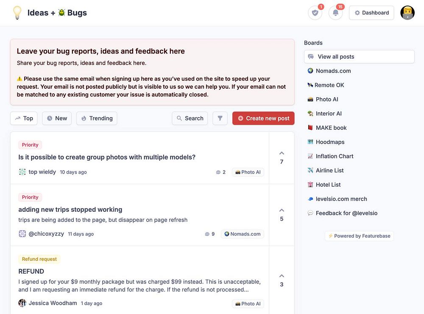Viewport: 424px width, 314px height.
Task: Upvote the group photos post
Action: (x=282, y=157)
